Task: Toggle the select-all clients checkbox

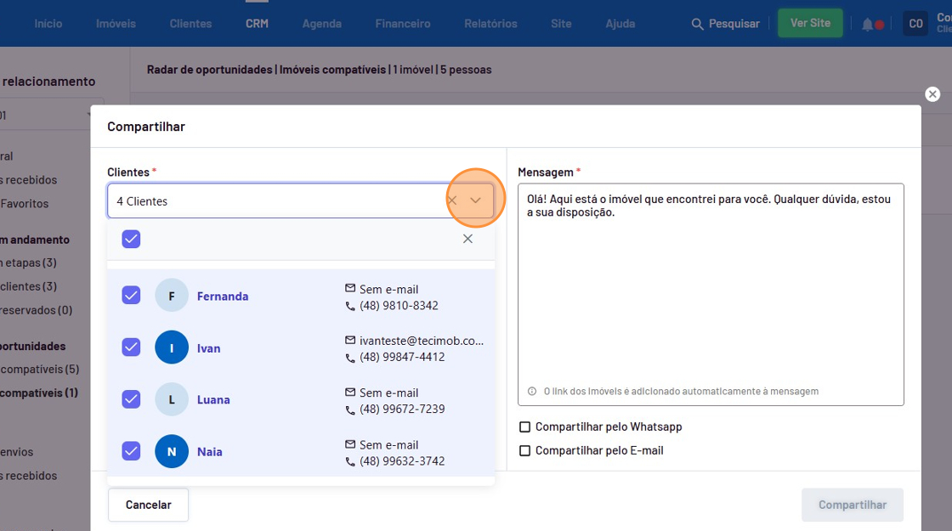Action: point(131,239)
